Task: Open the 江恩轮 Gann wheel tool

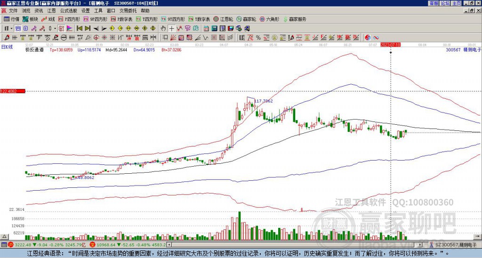Action: tap(223, 19)
